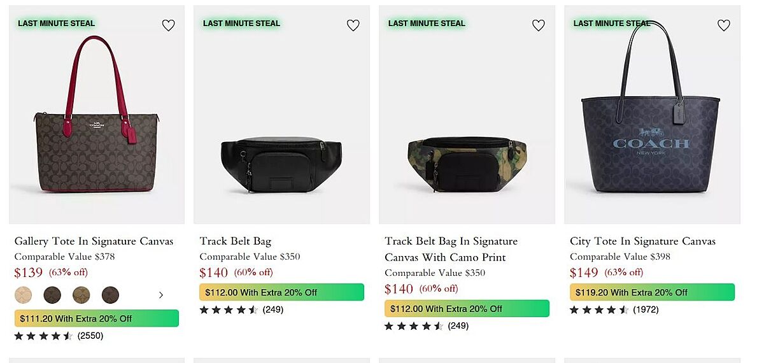Screen dimensions: 764x363
Task: Pick the tan khaki color swatch
Action: 81,295
